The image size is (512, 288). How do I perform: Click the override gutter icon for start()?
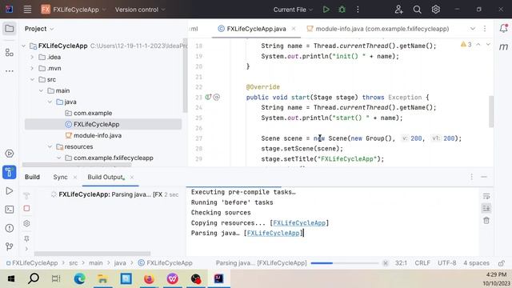pyautogui.click(x=208, y=97)
